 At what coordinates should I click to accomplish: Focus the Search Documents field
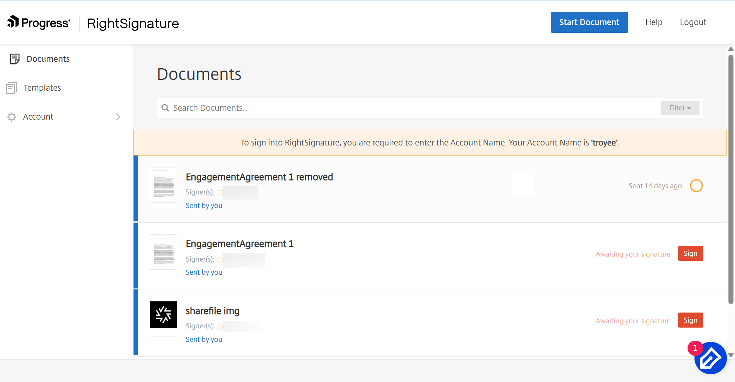(x=409, y=108)
